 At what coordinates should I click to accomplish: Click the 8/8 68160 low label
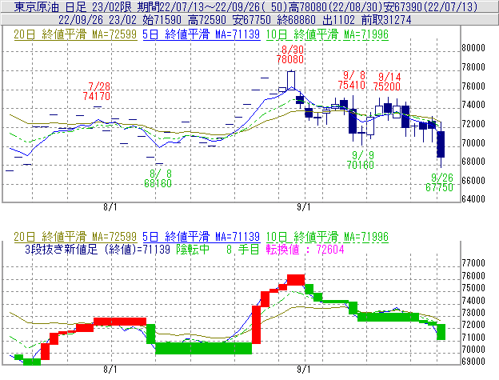pyautogui.click(x=158, y=178)
